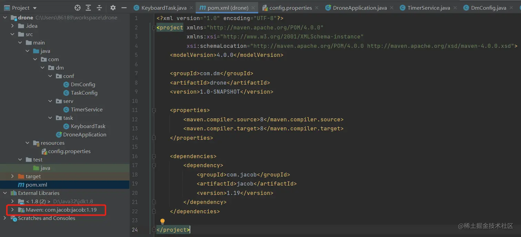Screen dimensions: 521x237
Task: Select the com package
Action: pos(50,59)
